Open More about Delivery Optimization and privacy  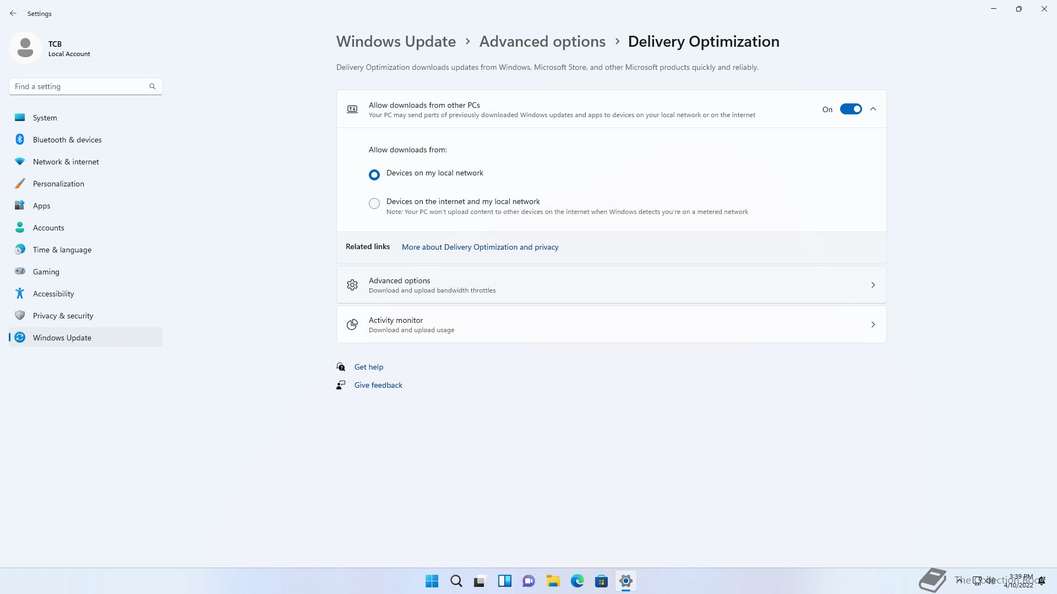click(480, 247)
